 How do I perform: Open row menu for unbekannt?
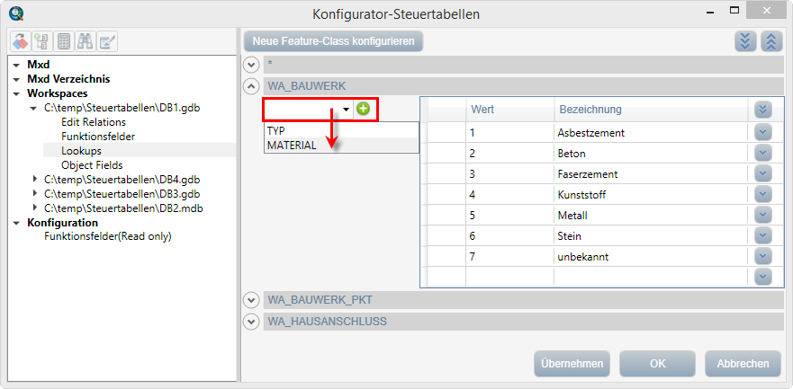(763, 257)
